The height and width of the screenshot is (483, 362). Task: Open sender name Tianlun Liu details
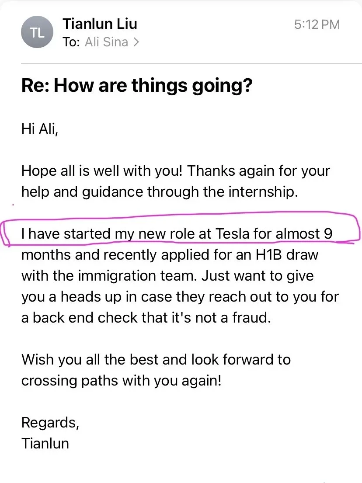101,23
